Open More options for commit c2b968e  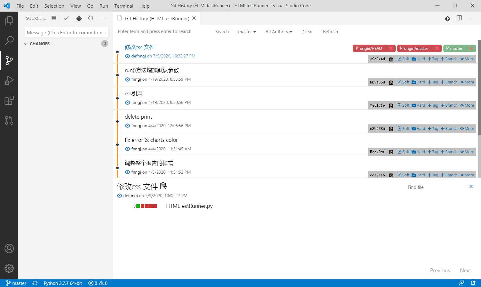(x=467, y=129)
